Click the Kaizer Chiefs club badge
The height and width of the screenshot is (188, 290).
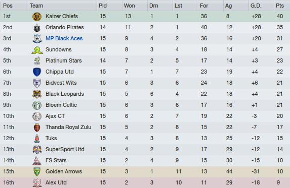(x=37, y=17)
